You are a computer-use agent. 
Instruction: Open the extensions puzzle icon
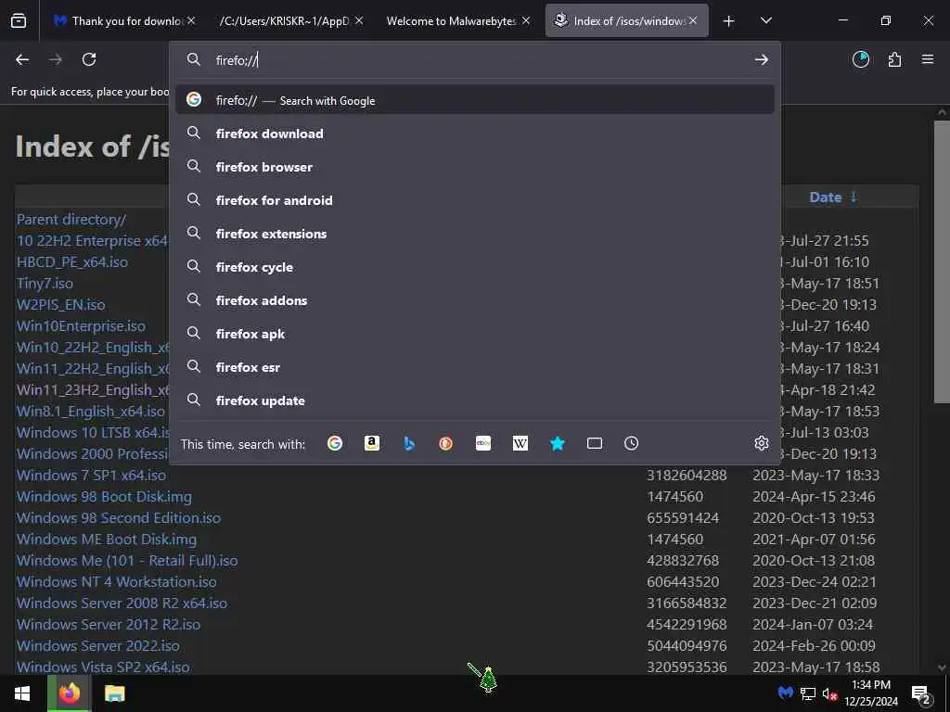point(894,59)
